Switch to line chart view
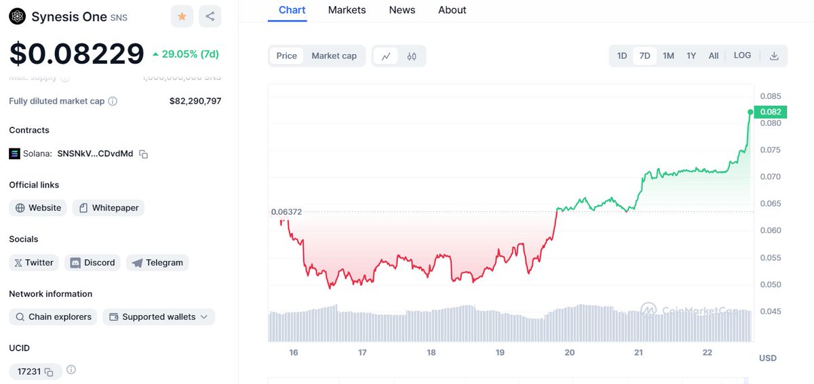The width and height of the screenshot is (814, 384). tap(386, 56)
